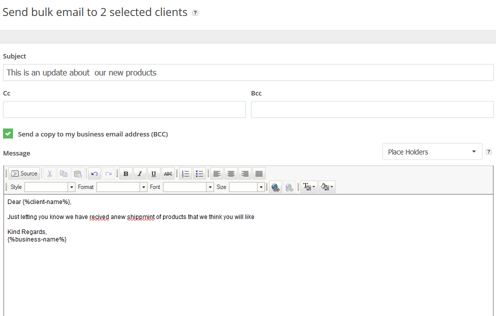The height and width of the screenshot is (316, 496).
Task: Insert a numbered list
Action: click(x=185, y=173)
